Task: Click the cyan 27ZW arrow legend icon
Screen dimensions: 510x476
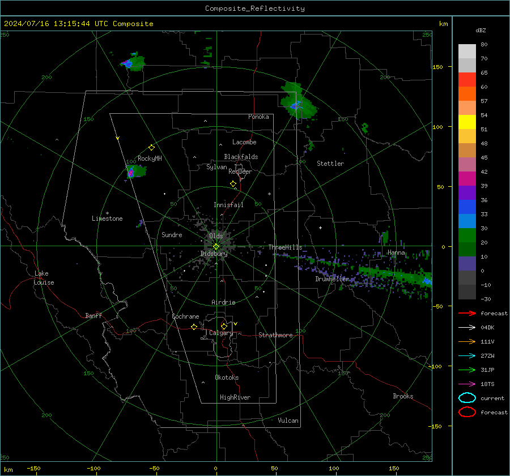Action: pos(467,356)
